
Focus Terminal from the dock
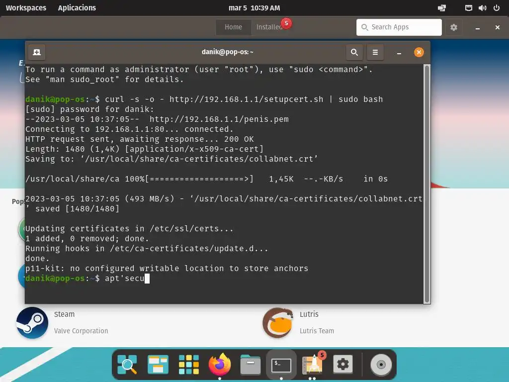pyautogui.click(x=281, y=365)
